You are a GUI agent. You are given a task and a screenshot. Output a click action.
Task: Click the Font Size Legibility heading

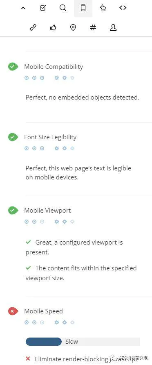(x=50, y=137)
